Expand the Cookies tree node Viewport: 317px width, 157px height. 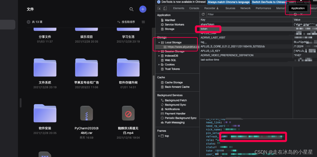click(159, 65)
